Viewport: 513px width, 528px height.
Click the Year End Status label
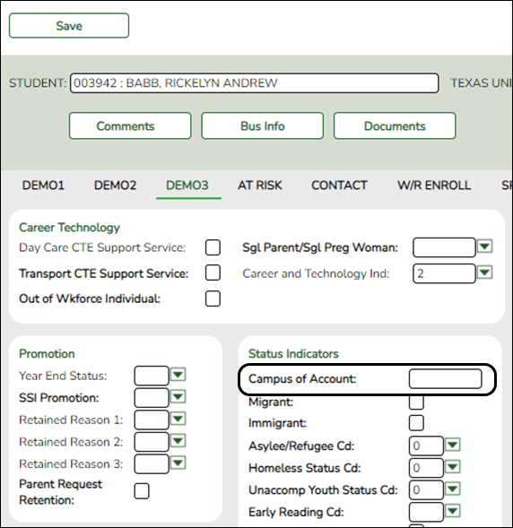[x=63, y=376]
